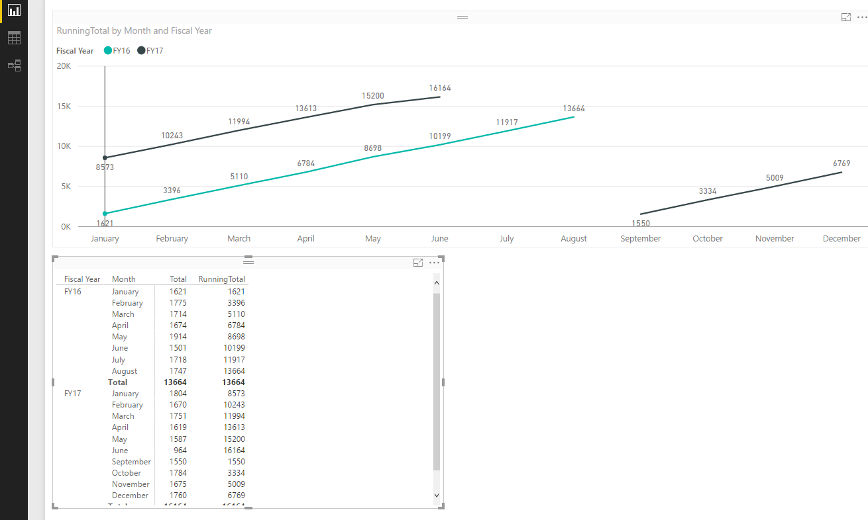The height and width of the screenshot is (520, 868).
Task: Grab the line chart's top drag handle
Action: pos(462,17)
